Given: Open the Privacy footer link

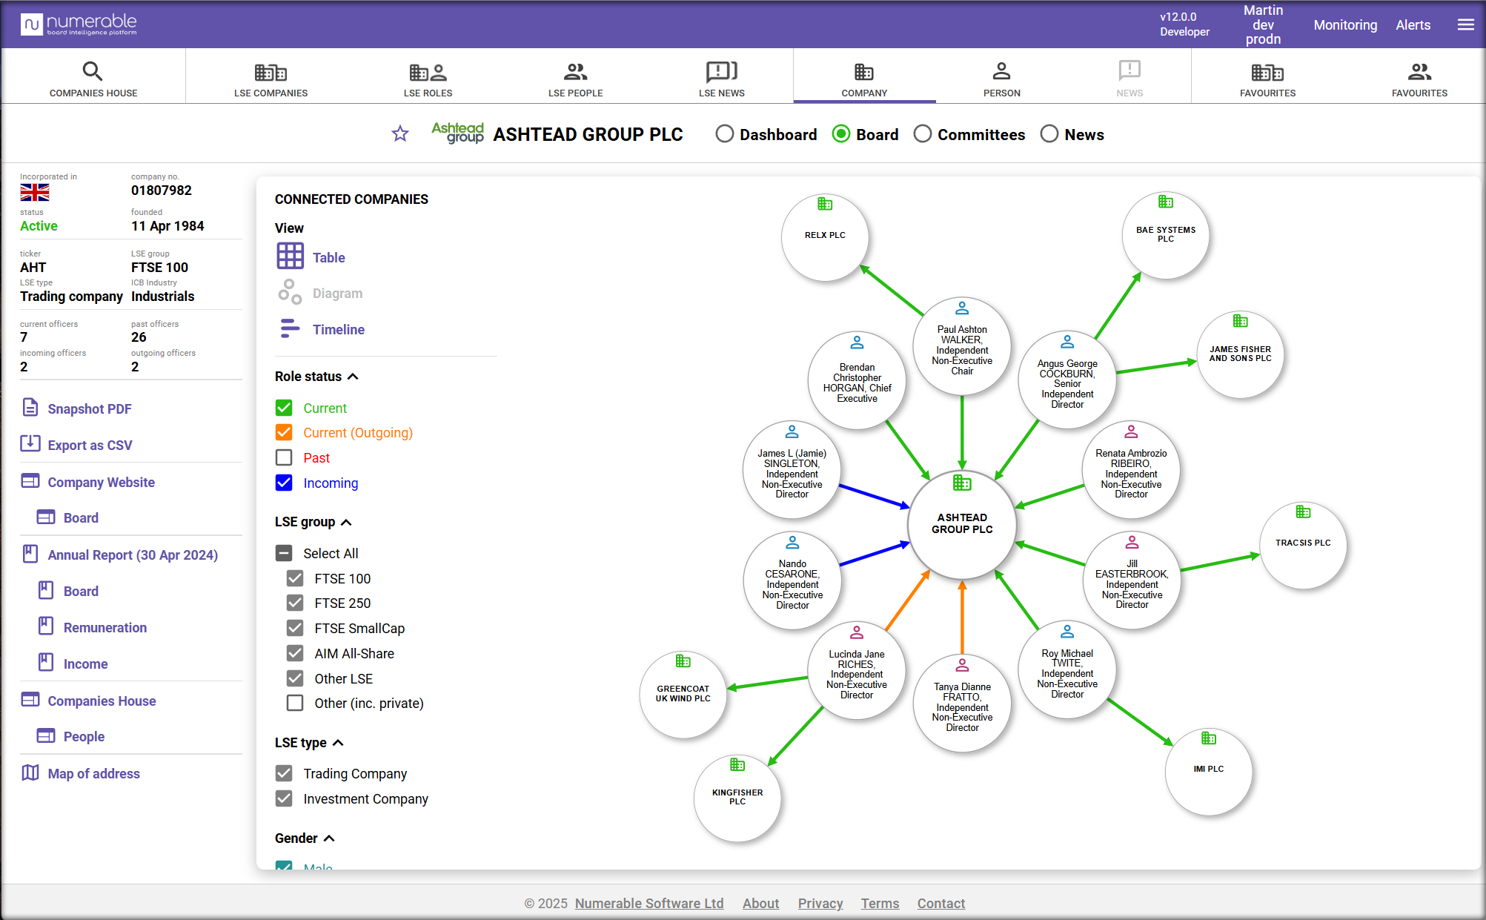Looking at the screenshot, I should 820,903.
